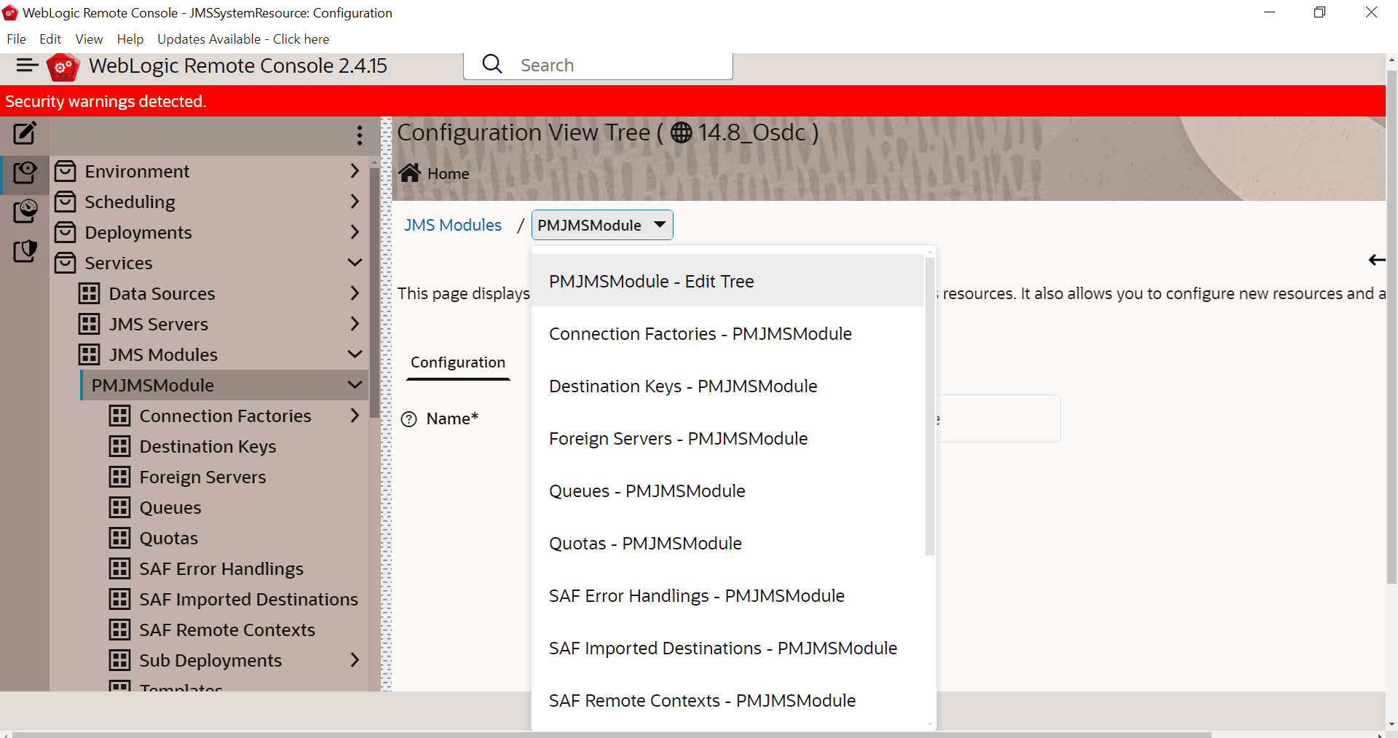Image resolution: width=1398 pixels, height=738 pixels.
Task: Click the SAF Imported Destinations grid icon
Action: [120, 599]
